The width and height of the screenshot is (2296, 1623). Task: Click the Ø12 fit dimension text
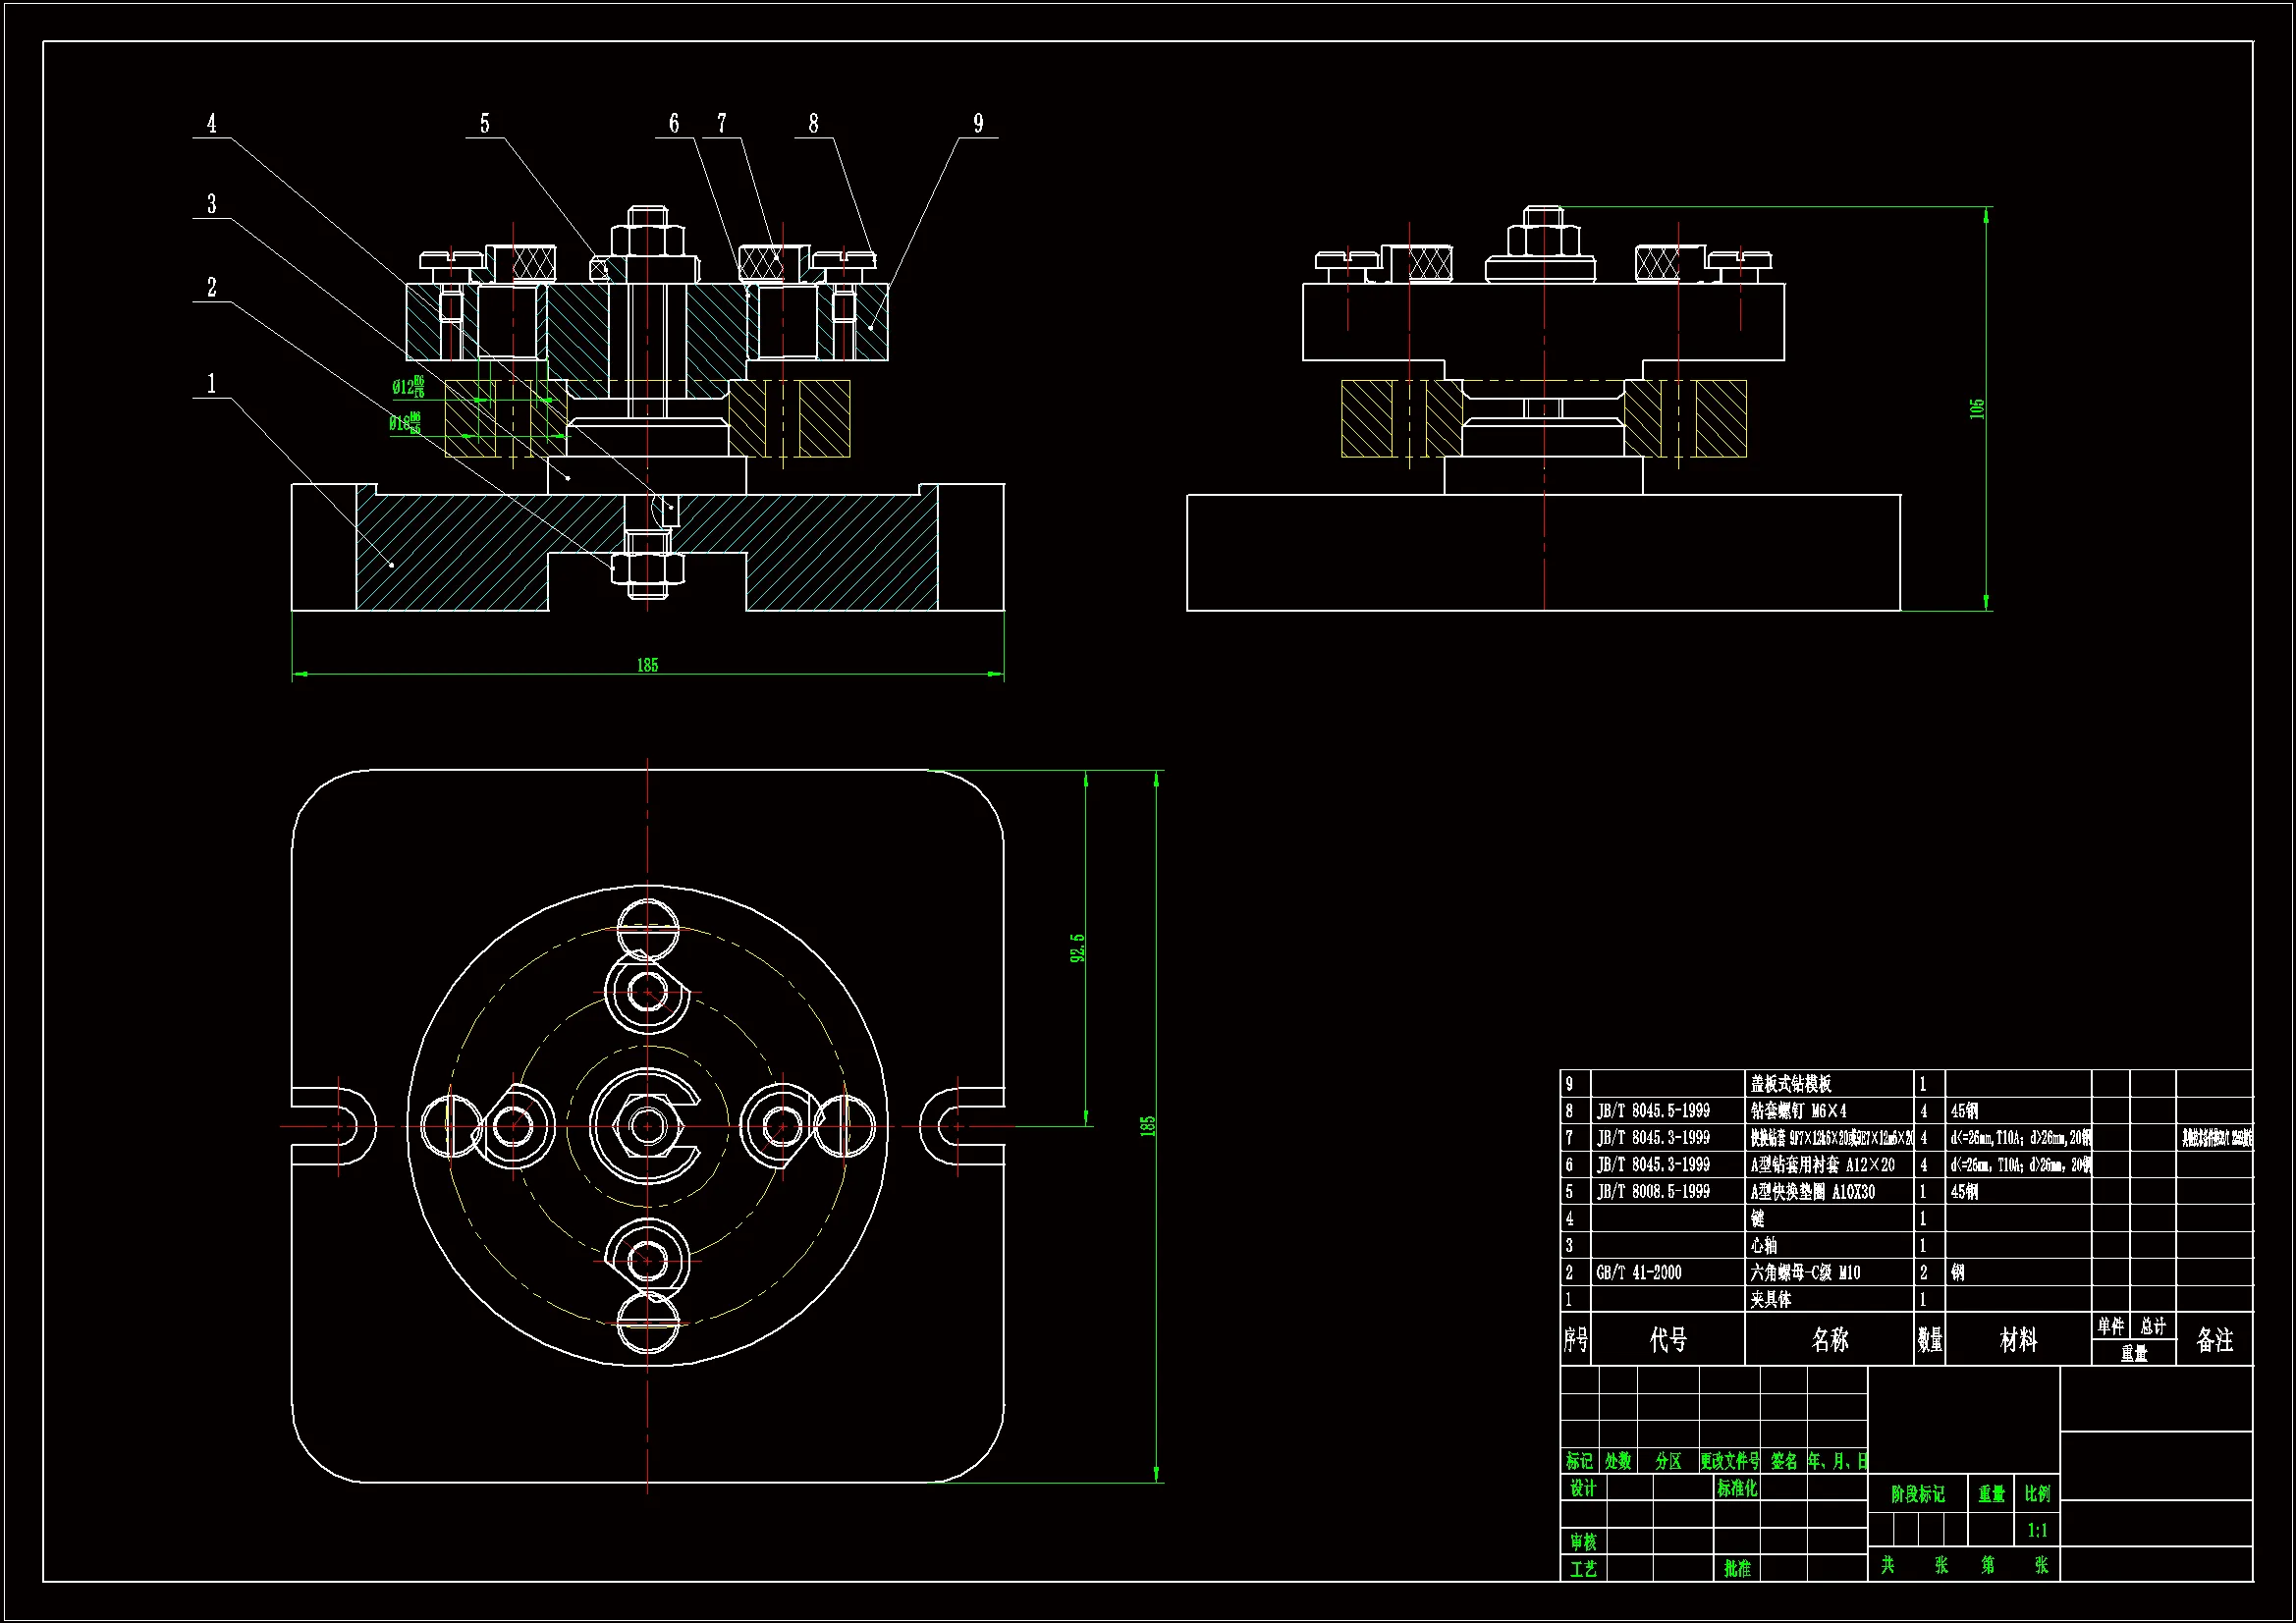[x=408, y=387]
